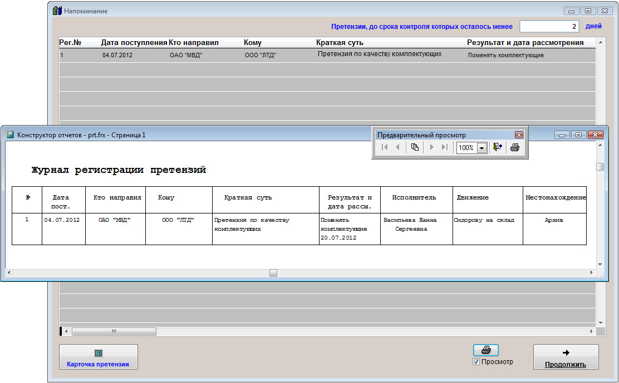This screenshot has height=383, width=619.
Task: Click the close preview door icon
Action: click(x=498, y=147)
